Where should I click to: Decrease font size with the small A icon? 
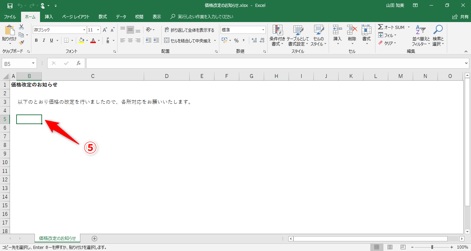113,30
